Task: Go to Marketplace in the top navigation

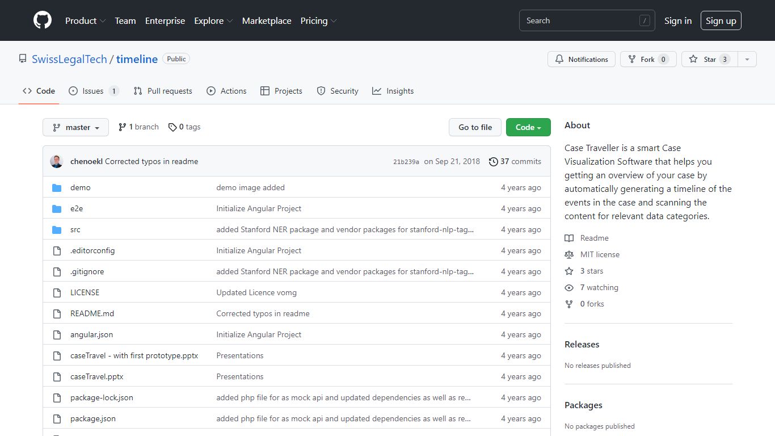Action: click(267, 20)
